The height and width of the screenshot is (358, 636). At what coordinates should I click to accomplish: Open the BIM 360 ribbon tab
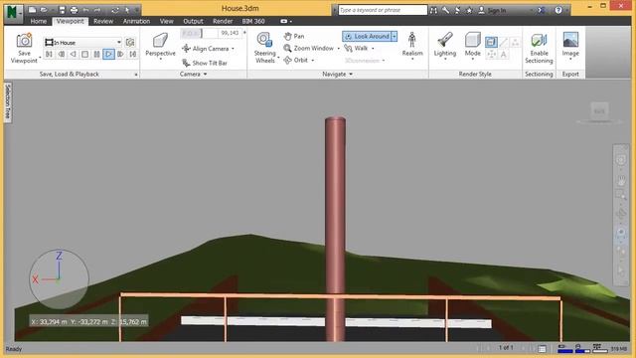click(253, 21)
